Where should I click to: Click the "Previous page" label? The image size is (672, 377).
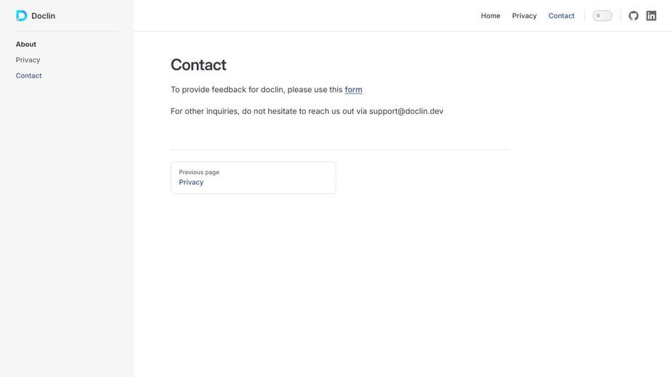coord(199,172)
